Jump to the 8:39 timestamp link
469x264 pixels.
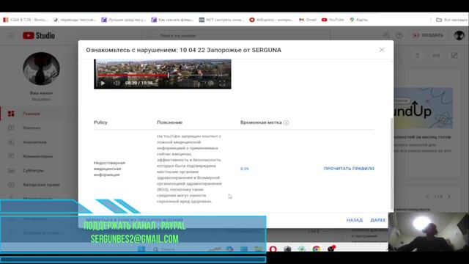[x=244, y=169]
